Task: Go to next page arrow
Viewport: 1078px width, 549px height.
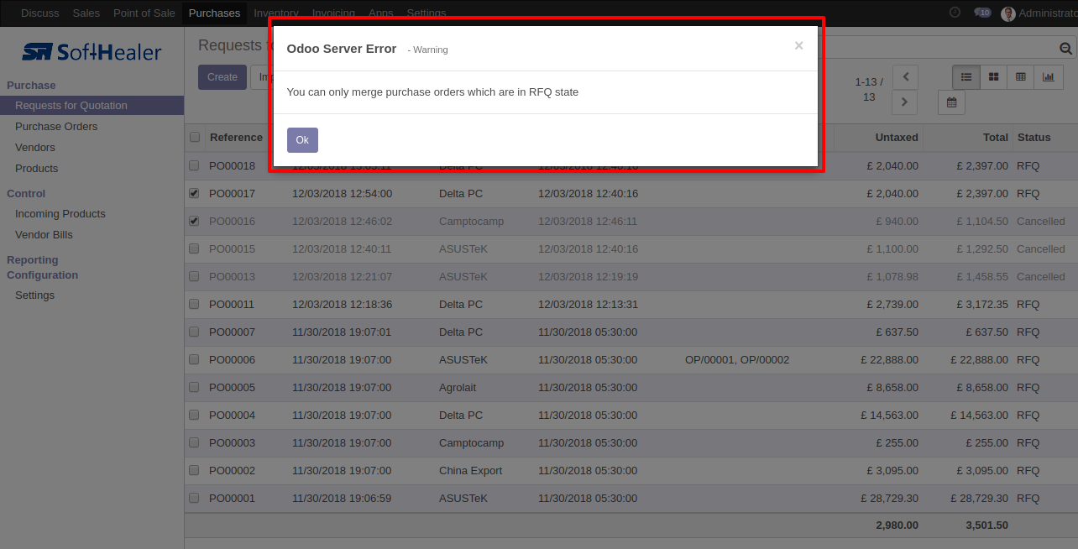Action: 905,102
